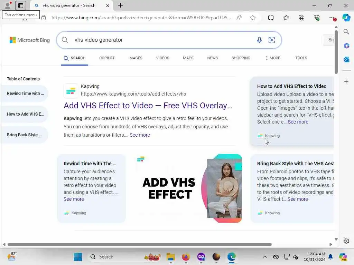Open File Explorer from taskbar

click(x=171, y=257)
